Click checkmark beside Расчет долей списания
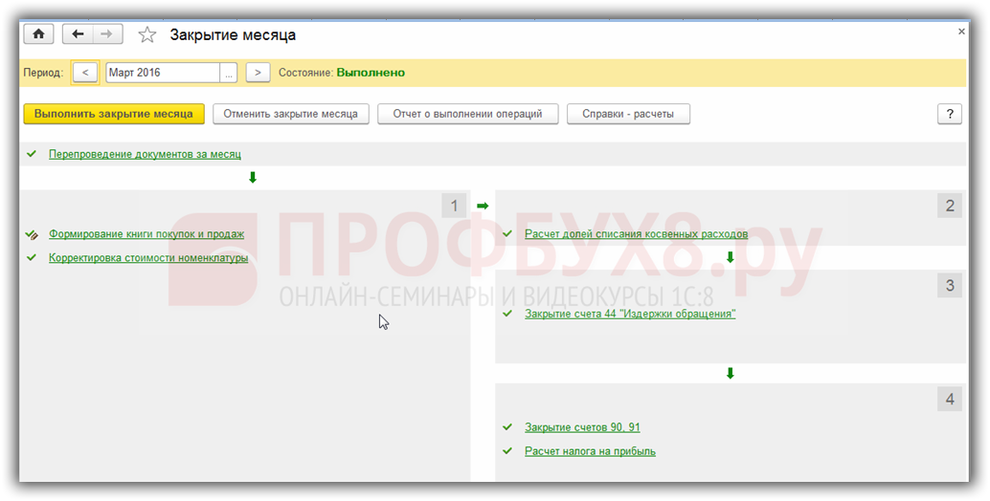 [507, 233]
